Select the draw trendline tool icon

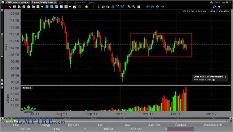tap(117, 7)
